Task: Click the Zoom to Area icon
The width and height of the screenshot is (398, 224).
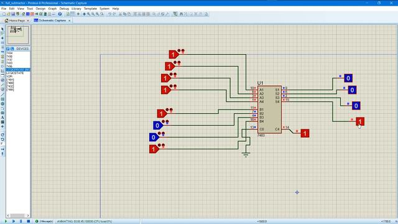Action: (x=102, y=14)
